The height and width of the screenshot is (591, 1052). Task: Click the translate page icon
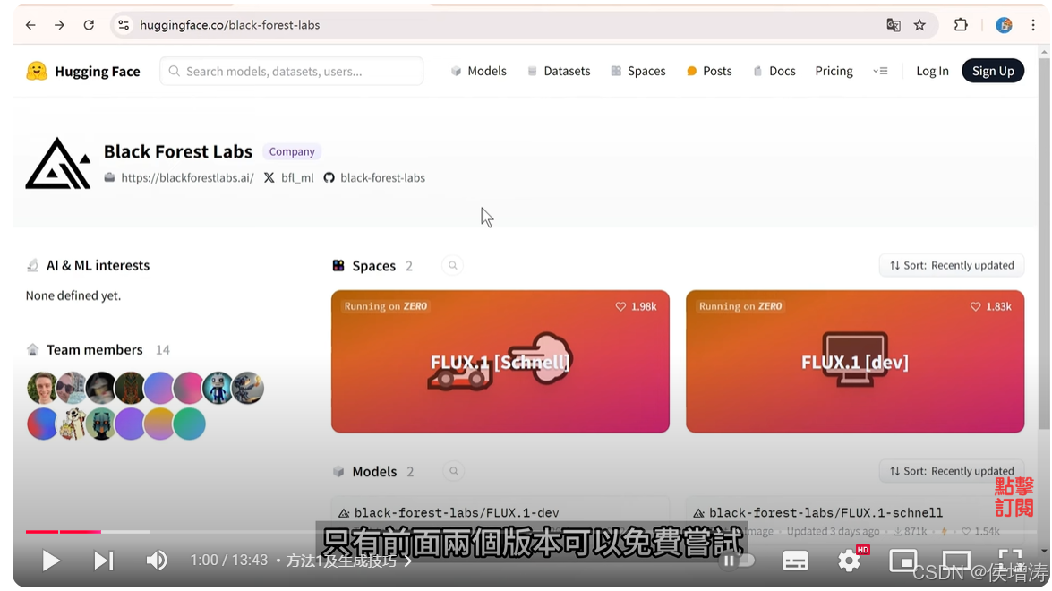pyautogui.click(x=893, y=25)
